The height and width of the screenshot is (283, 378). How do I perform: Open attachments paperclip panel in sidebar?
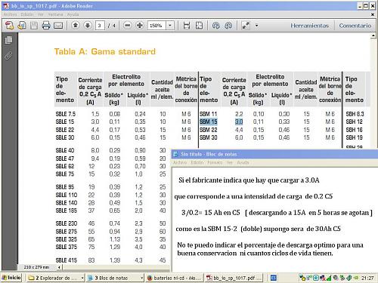click(x=8, y=56)
